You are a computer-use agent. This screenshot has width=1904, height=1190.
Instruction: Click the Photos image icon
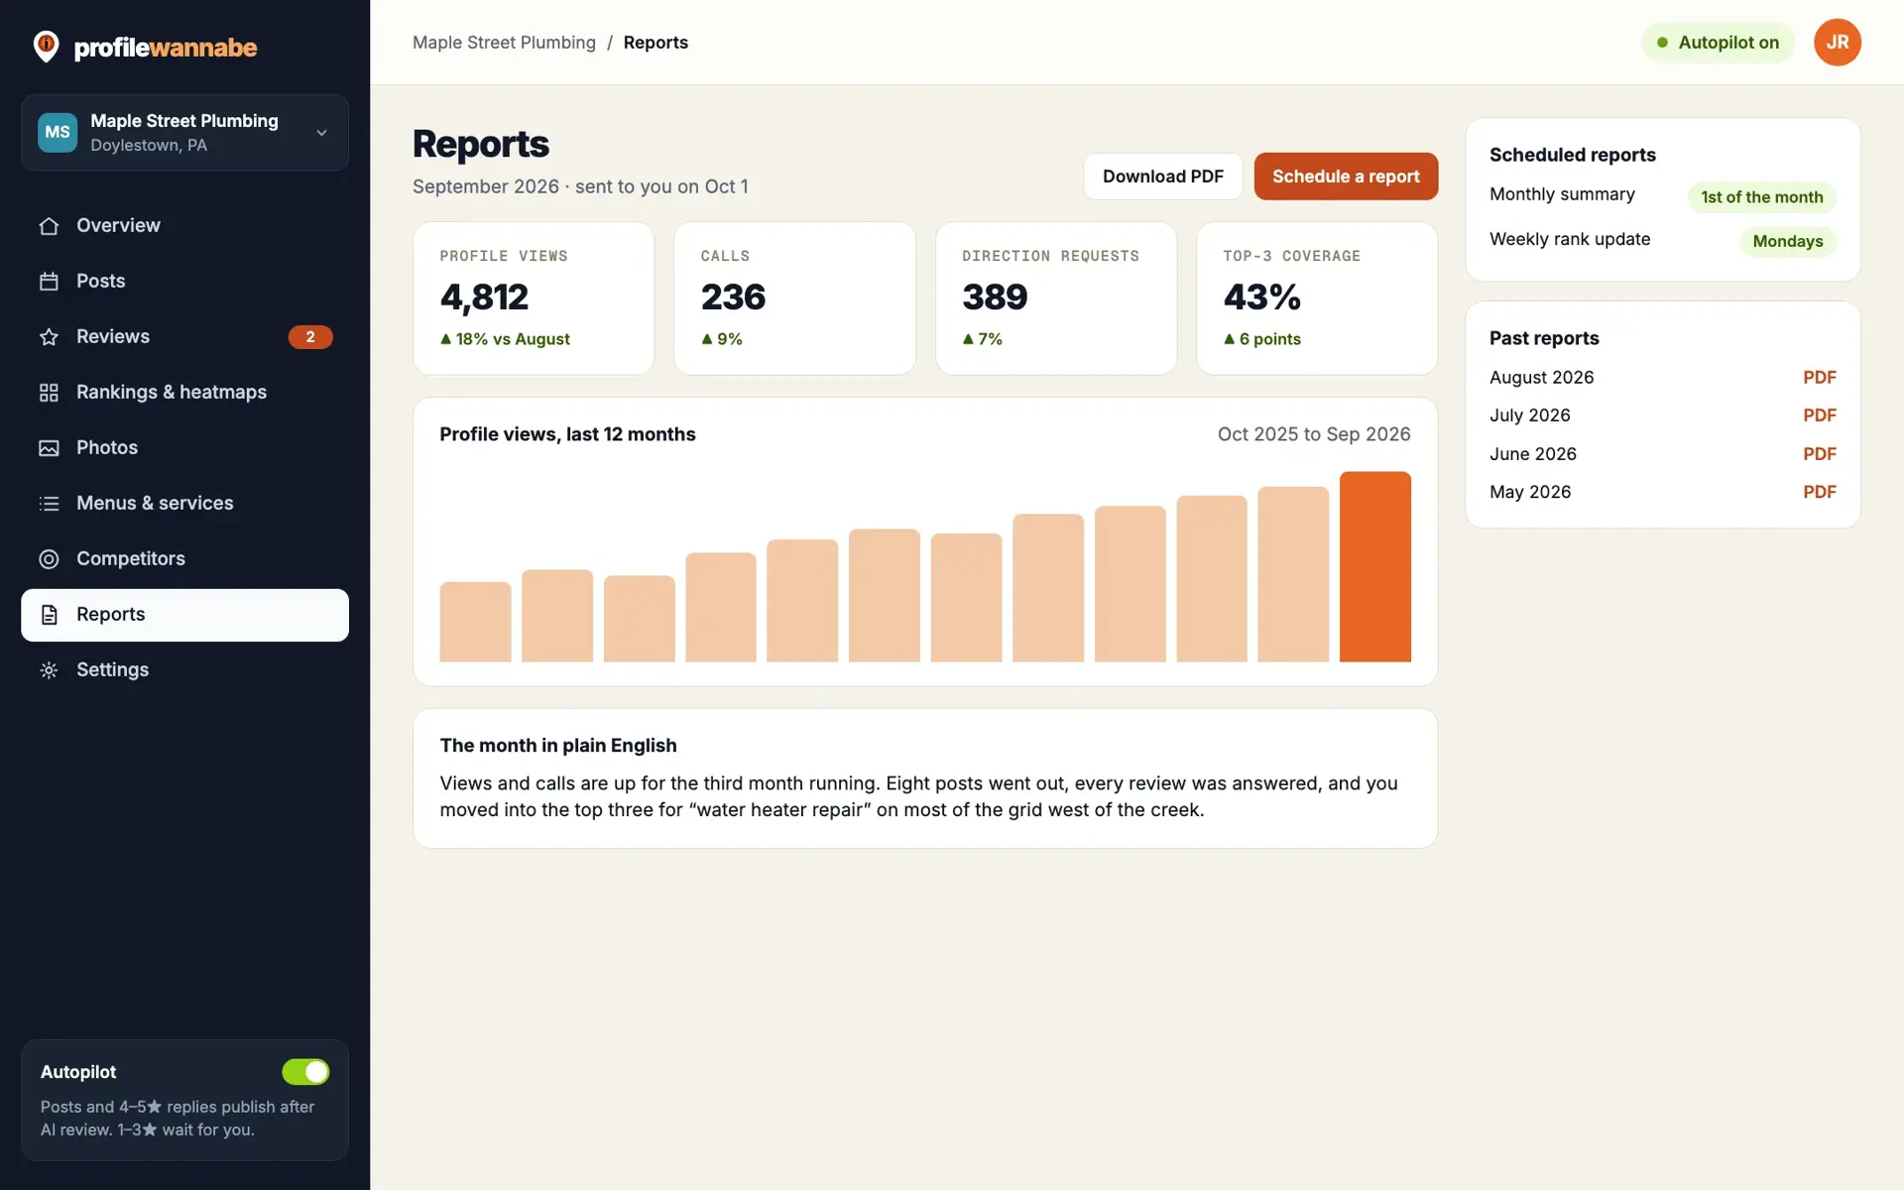(x=49, y=448)
